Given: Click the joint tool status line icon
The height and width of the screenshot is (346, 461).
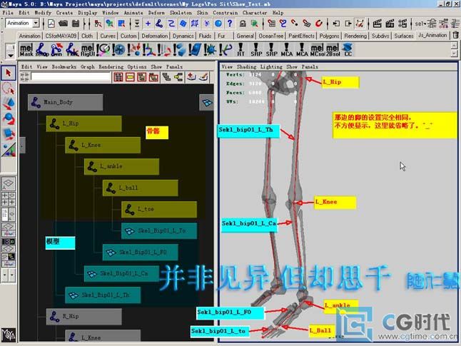Looking at the screenshot, I should (159, 24).
